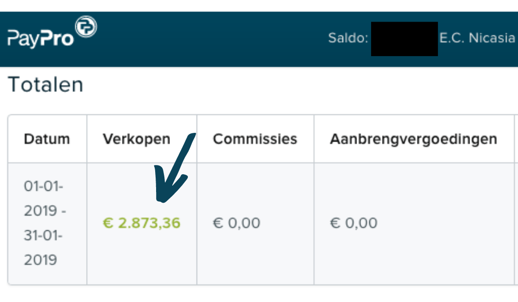Click the blacked-out balance amount box
Screen dimensions: 518x302
[x=404, y=39]
